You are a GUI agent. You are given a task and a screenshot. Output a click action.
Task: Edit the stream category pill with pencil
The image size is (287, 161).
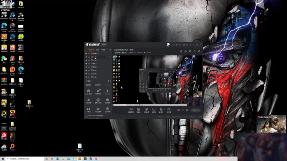click(x=121, y=53)
